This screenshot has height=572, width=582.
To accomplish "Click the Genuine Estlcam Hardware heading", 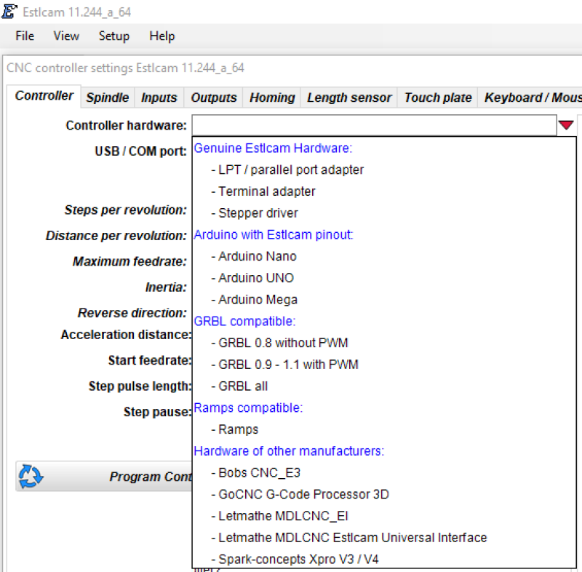I will click(x=273, y=148).
